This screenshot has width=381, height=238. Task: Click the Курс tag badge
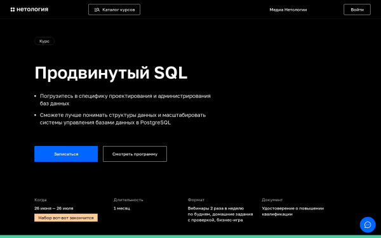coord(44,41)
